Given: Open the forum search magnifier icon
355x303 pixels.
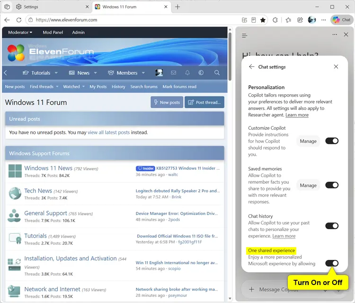Looking at the screenshot, I should (x=217, y=73).
